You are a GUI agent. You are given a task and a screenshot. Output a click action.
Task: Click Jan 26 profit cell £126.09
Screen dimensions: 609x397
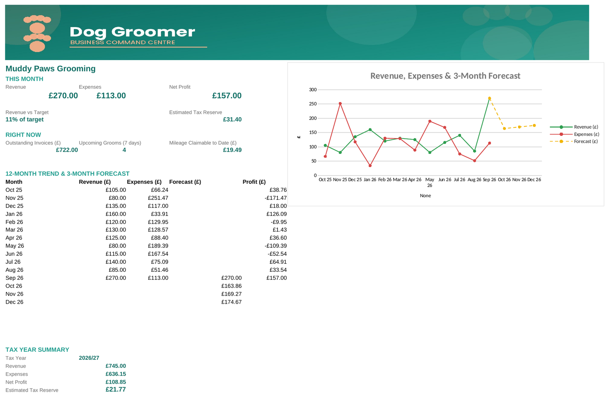(277, 214)
